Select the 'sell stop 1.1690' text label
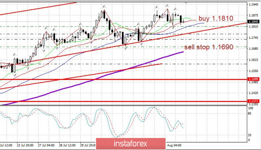Image resolution: width=261 pixels, height=150 pixels. point(209,47)
